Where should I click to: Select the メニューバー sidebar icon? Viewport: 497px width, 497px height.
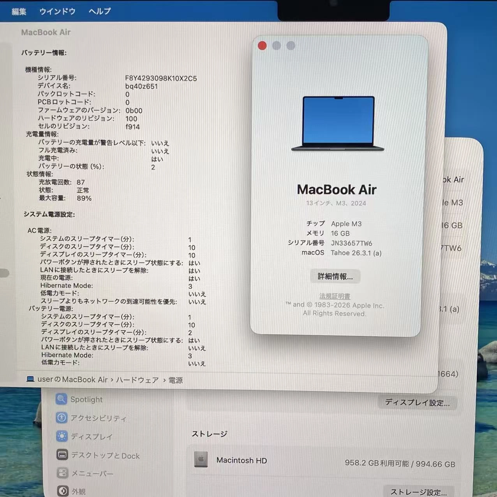pyautogui.click(x=63, y=473)
